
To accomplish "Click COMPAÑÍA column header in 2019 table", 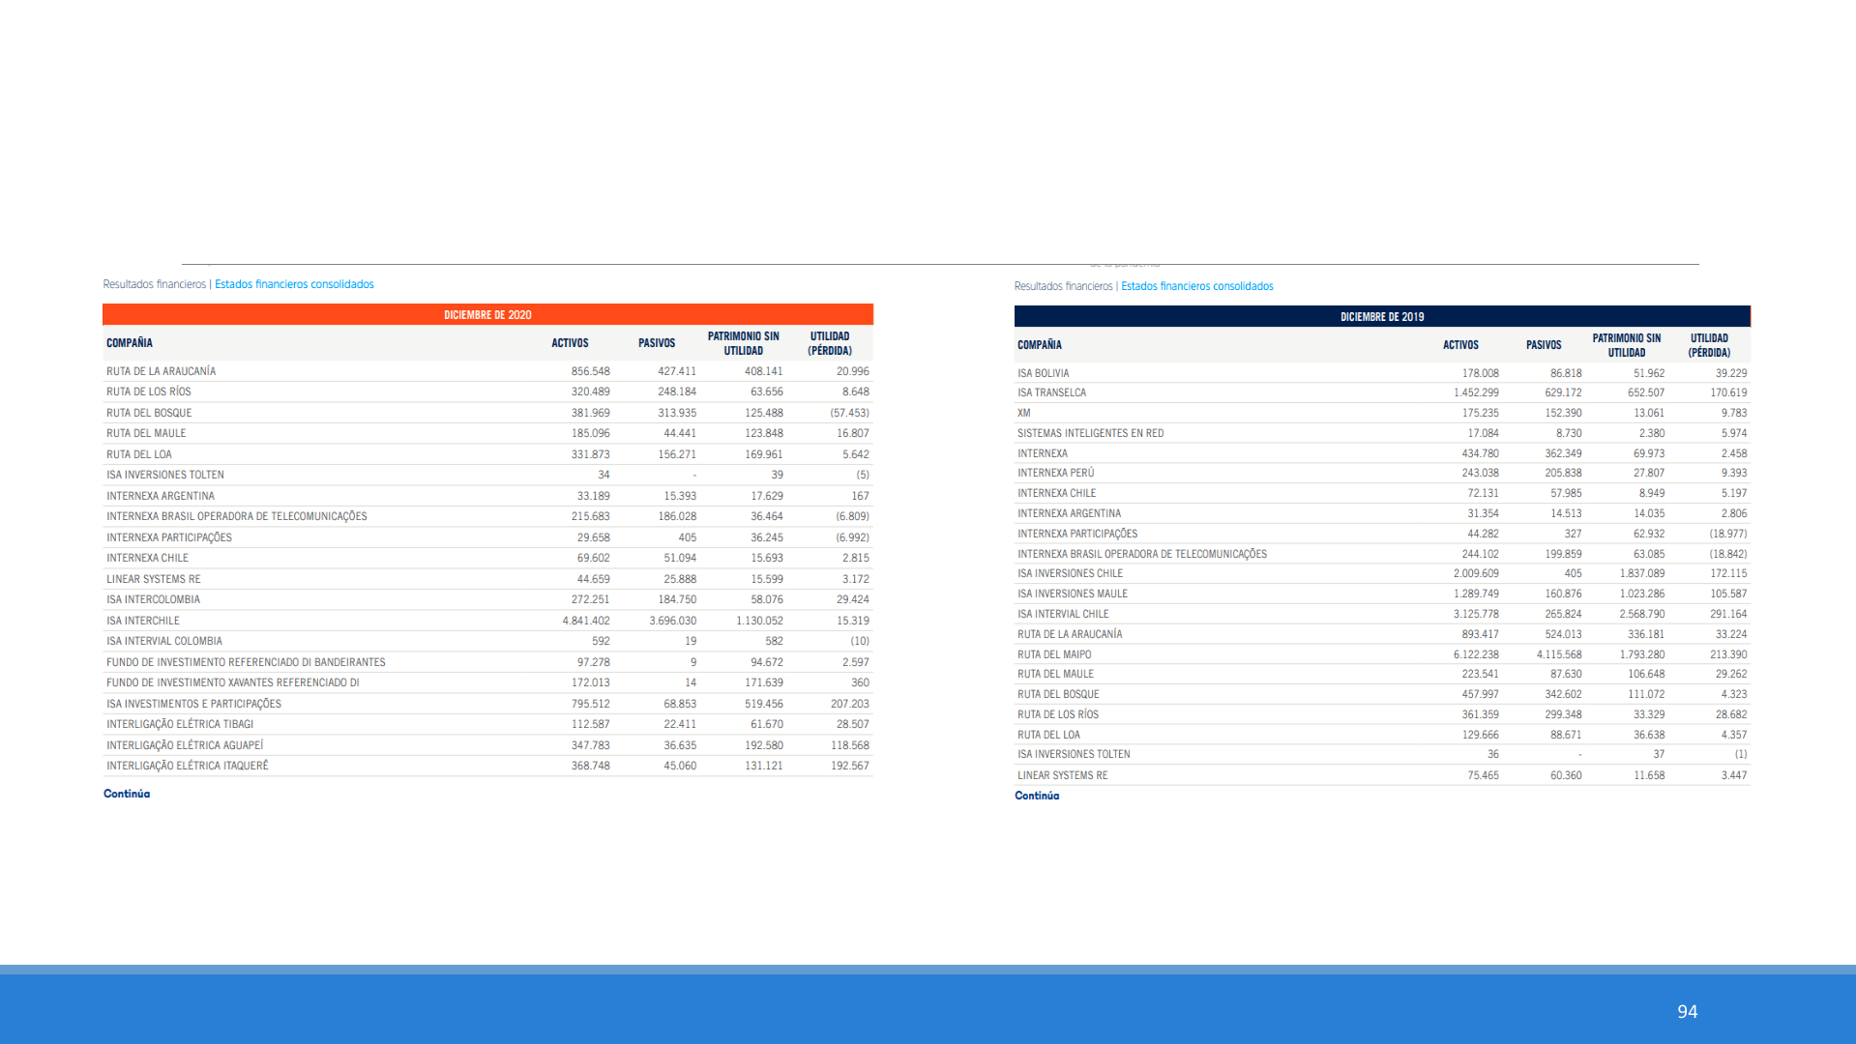I will point(1040,345).
